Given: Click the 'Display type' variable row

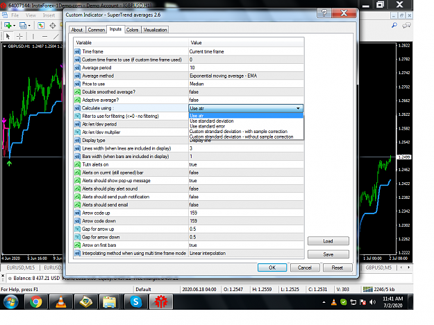Looking at the screenshot, I should pyautogui.click(x=131, y=140).
